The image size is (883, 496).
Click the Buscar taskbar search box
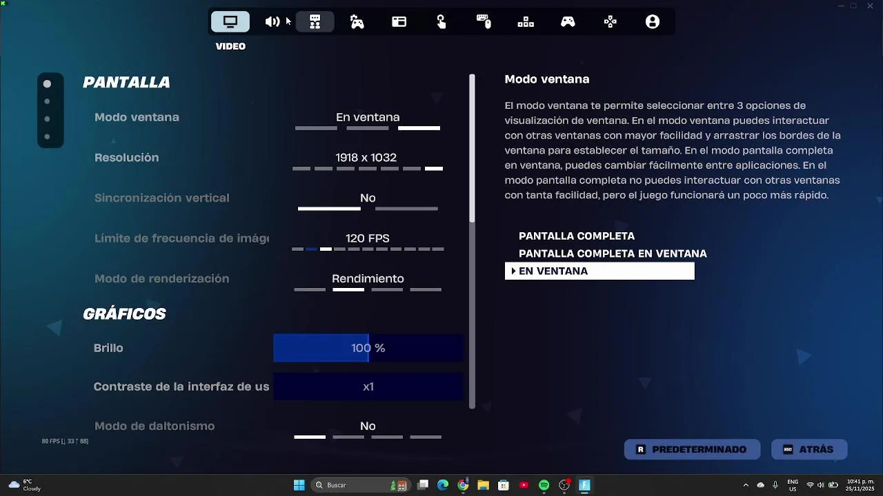tap(361, 485)
